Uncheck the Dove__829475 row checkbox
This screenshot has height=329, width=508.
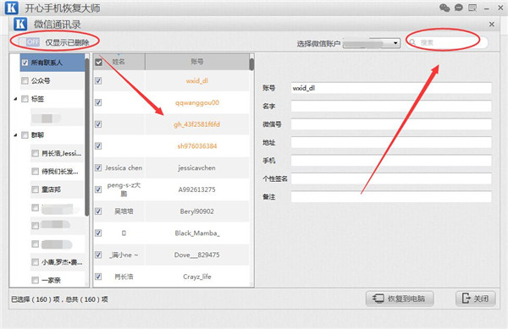pyautogui.click(x=98, y=255)
